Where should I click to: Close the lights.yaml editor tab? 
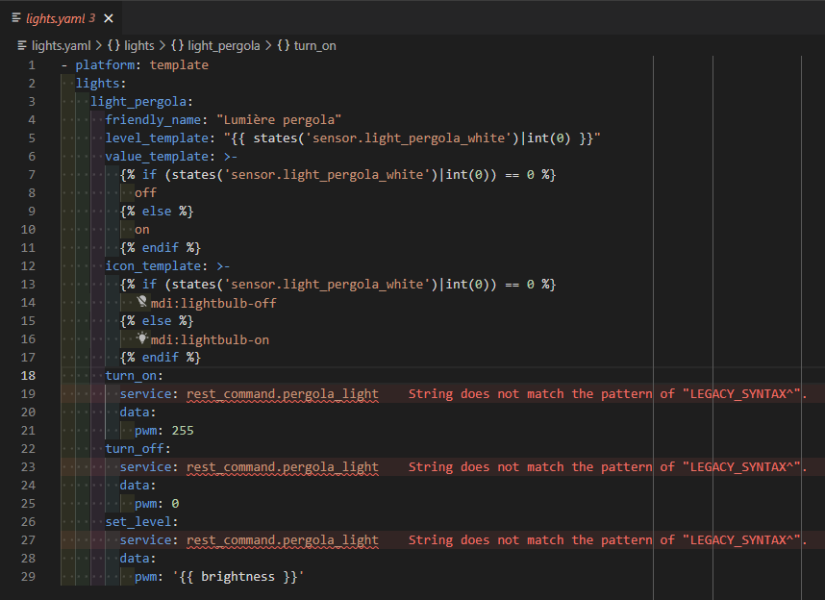pyautogui.click(x=109, y=18)
